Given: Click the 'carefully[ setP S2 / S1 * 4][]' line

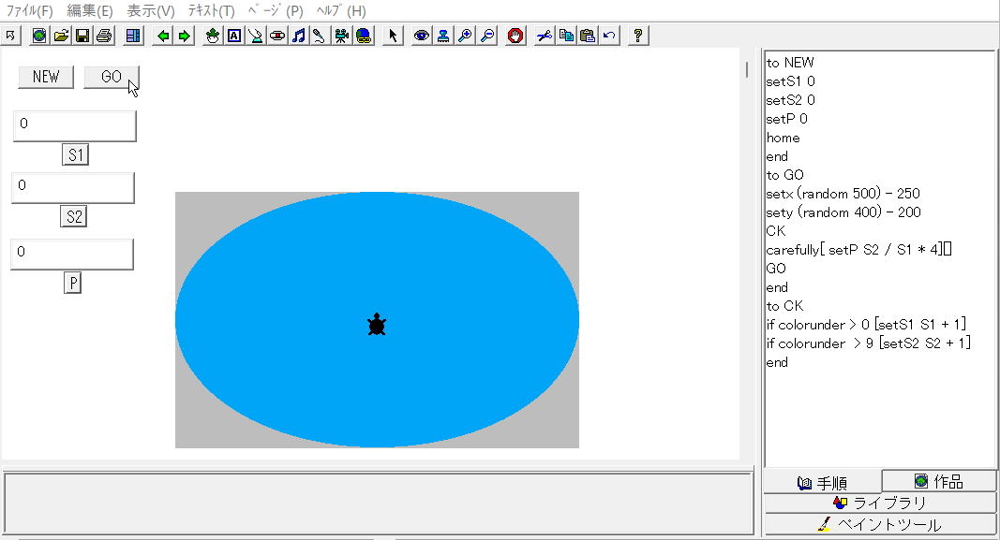Looking at the screenshot, I should click(x=859, y=250).
